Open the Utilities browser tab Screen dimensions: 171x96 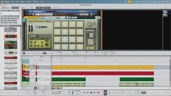click(x=14, y=11)
